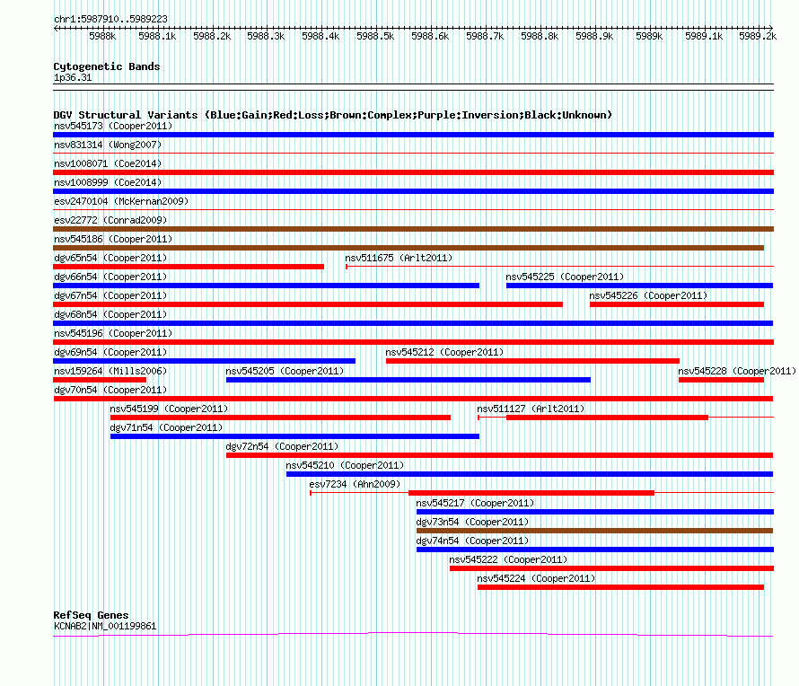The width and height of the screenshot is (799, 686).
Task: Click the 5989.2k ruler tick label
Action: [x=758, y=36]
